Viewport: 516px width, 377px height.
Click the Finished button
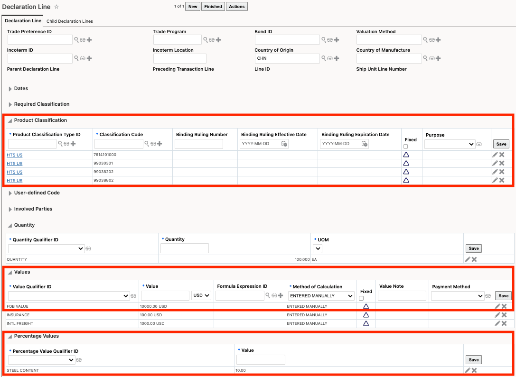pos(213,7)
